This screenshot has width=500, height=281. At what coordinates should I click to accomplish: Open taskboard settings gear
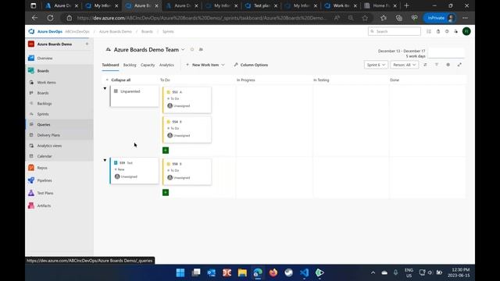[448, 65]
